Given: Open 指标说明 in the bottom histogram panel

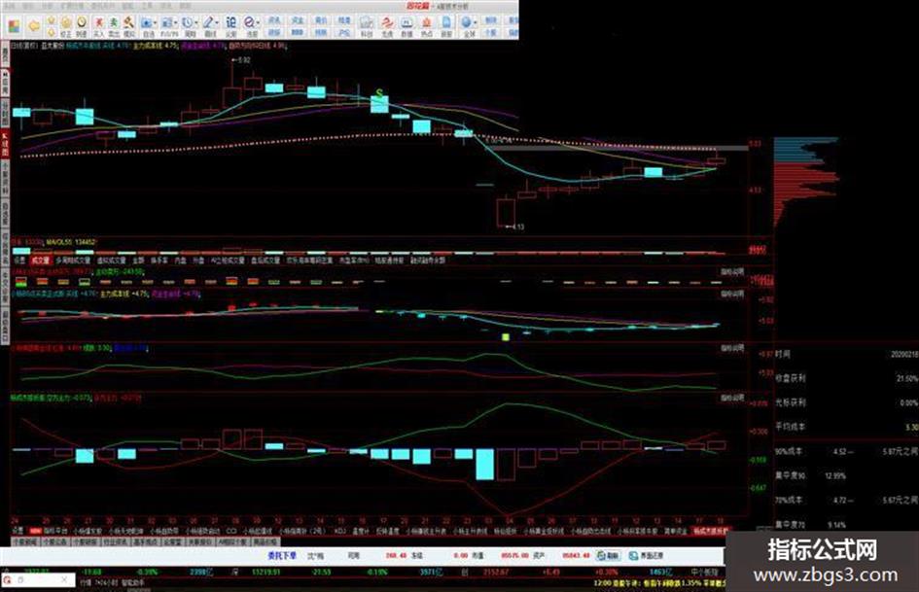Looking at the screenshot, I should (732, 399).
